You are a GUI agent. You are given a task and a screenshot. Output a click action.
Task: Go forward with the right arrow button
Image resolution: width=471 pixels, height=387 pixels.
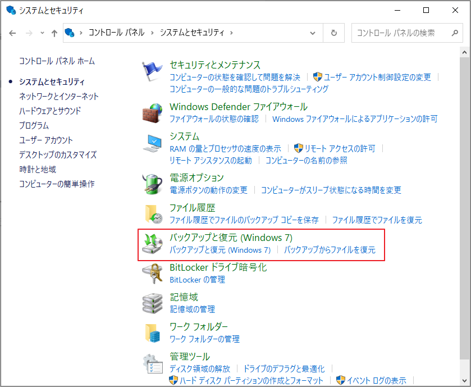(x=29, y=33)
